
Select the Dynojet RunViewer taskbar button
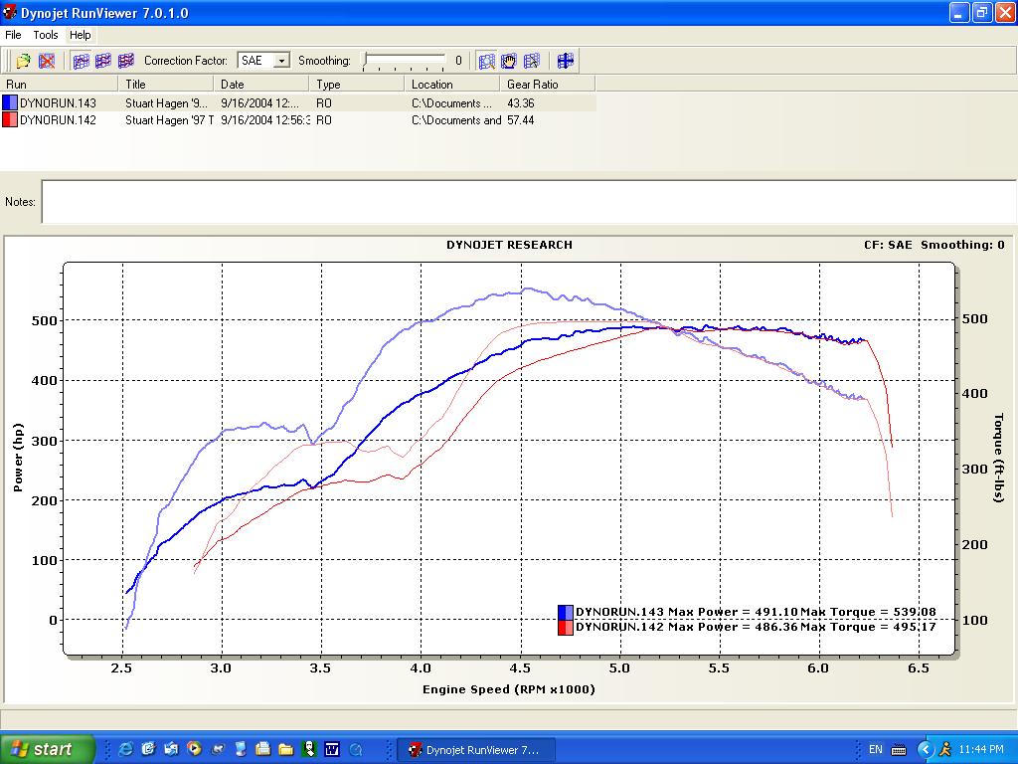[476, 749]
